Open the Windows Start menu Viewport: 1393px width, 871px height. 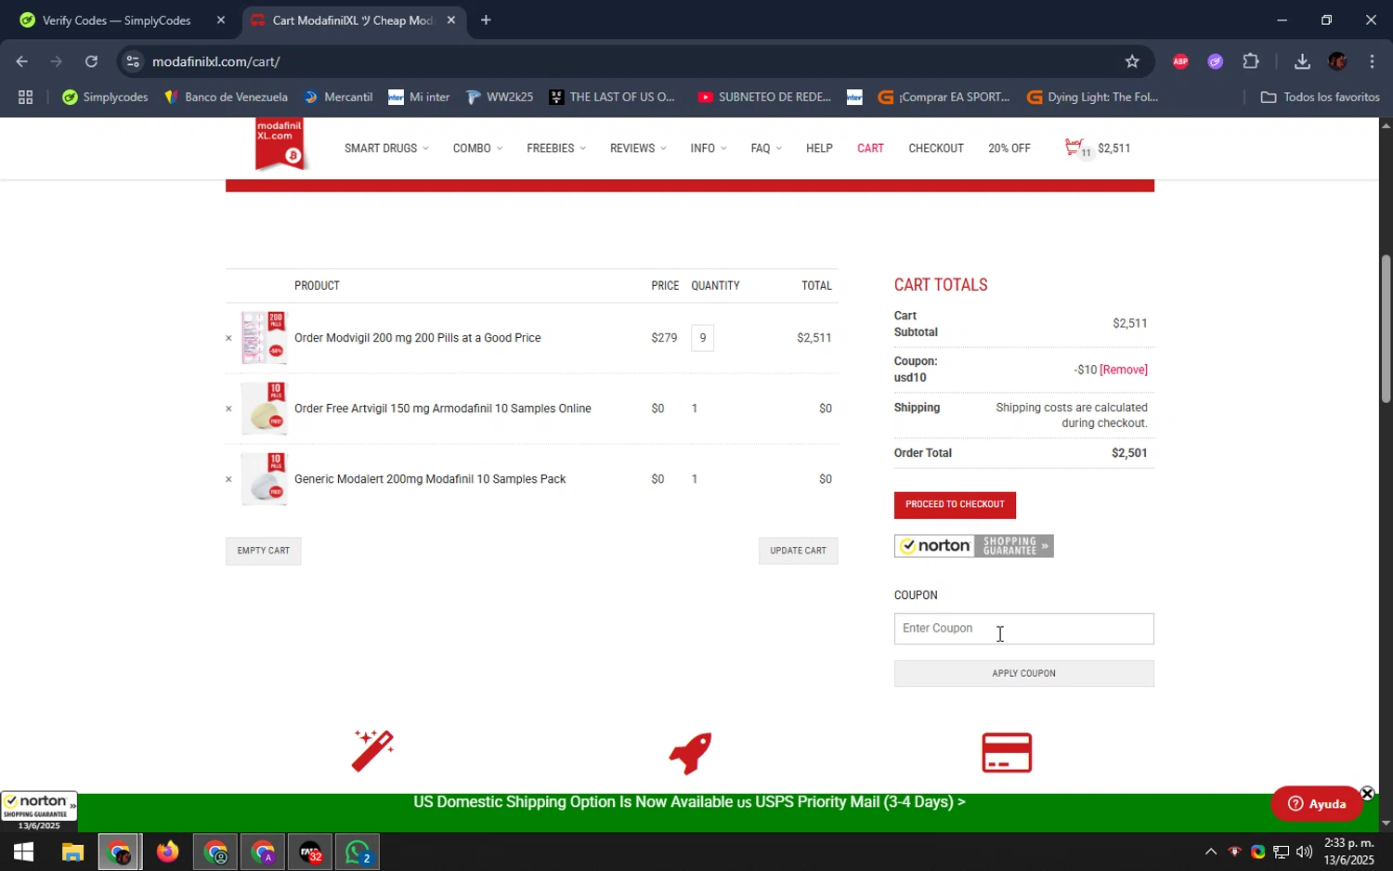[x=23, y=852]
